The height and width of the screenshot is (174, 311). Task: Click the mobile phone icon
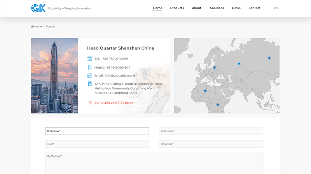pyautogui.click(x=90, y=67)
